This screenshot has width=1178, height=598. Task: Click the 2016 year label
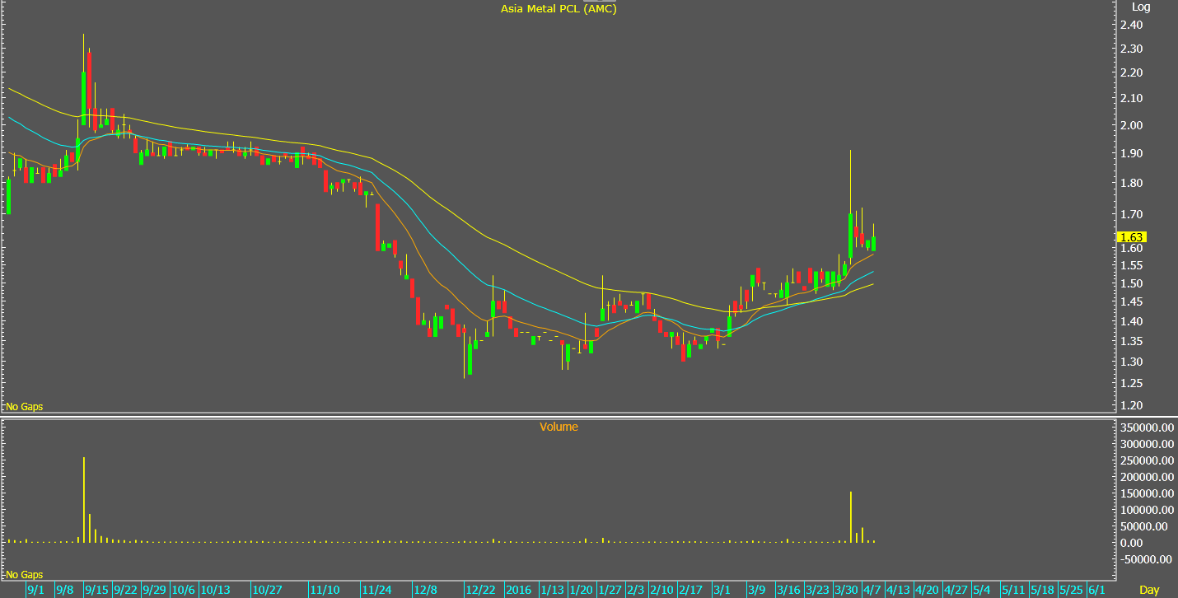[x=518, y=591]
